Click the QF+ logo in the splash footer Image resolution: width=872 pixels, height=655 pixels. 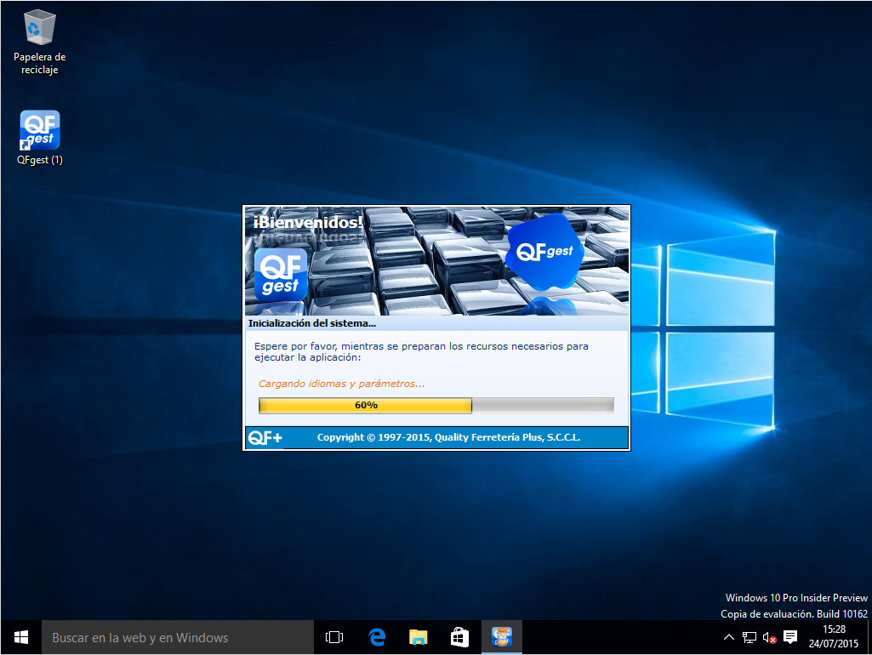(x=265, y=437)
